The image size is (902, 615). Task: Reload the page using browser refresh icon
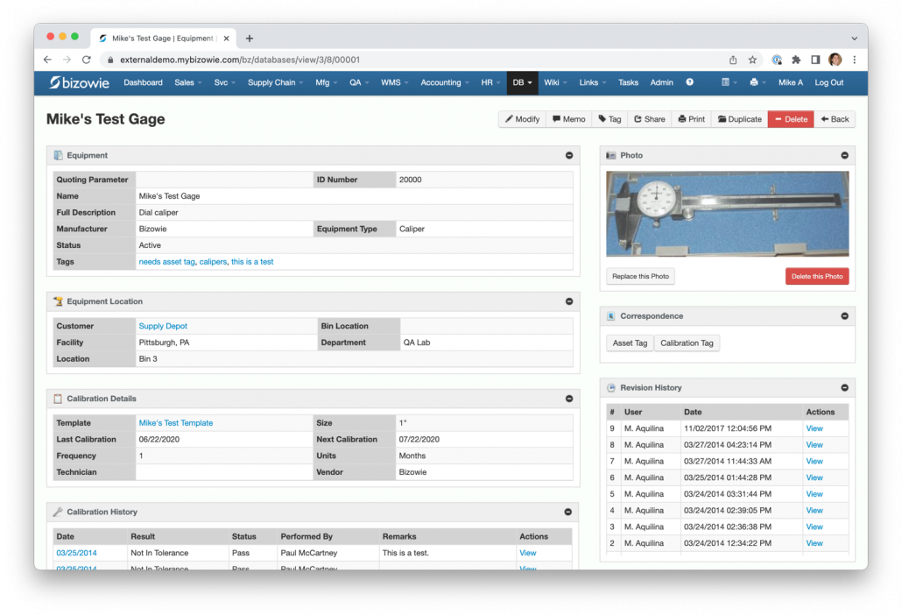coord(86,60)
